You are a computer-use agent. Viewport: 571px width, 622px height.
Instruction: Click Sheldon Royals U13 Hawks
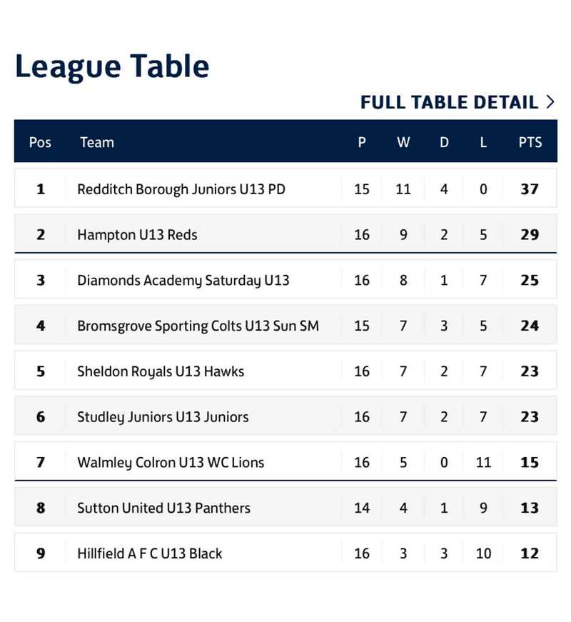pyautogui.click(x=161, y=371)
